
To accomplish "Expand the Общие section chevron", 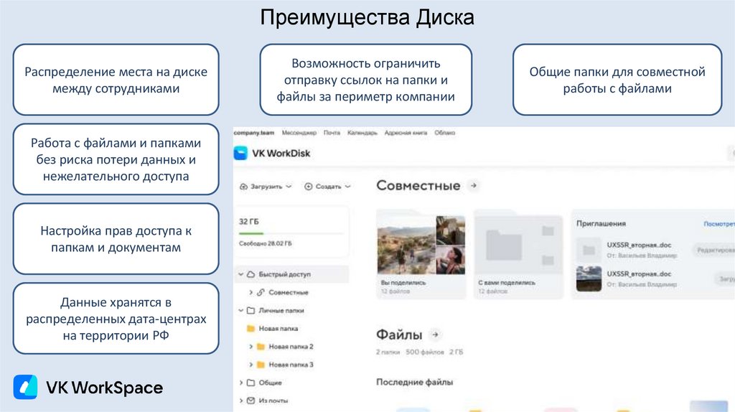I will tap(241, 383).
